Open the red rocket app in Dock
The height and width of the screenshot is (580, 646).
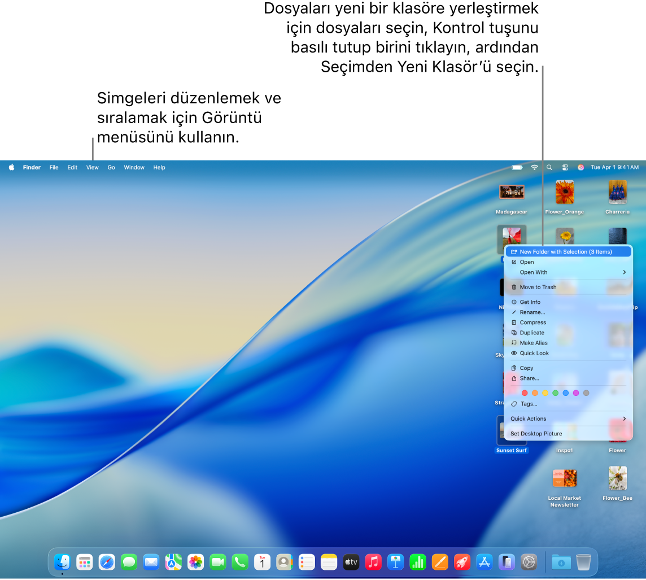pyautogui.click(x=462, y=562)
